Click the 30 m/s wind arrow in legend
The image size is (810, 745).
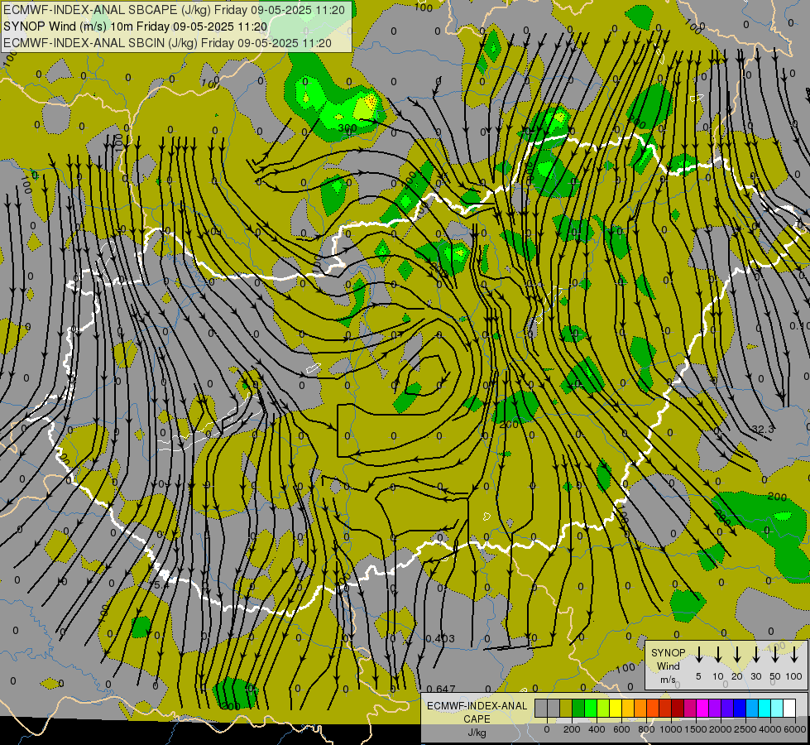[755, 655]
